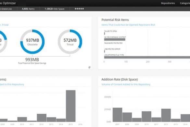Viewport: 190px width, 127px height.
Task: Click the 'Added to this Repository' link at left
Action: pyautogui.click(x=12, y=84)
